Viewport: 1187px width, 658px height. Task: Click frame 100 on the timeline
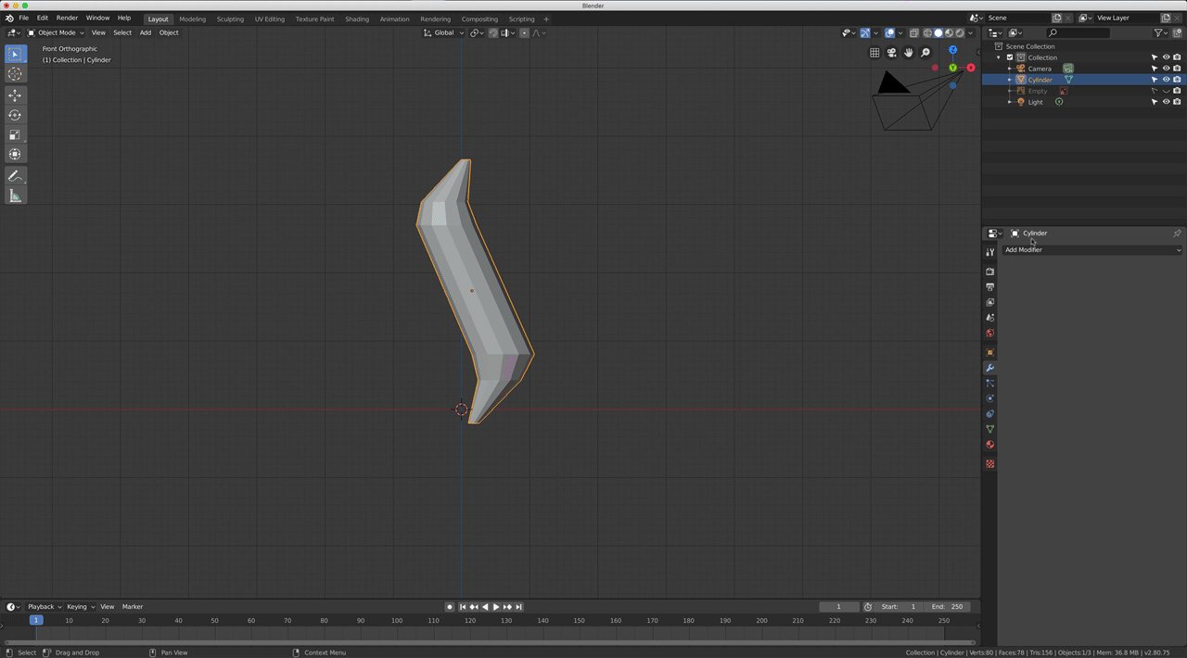point(397,621)
